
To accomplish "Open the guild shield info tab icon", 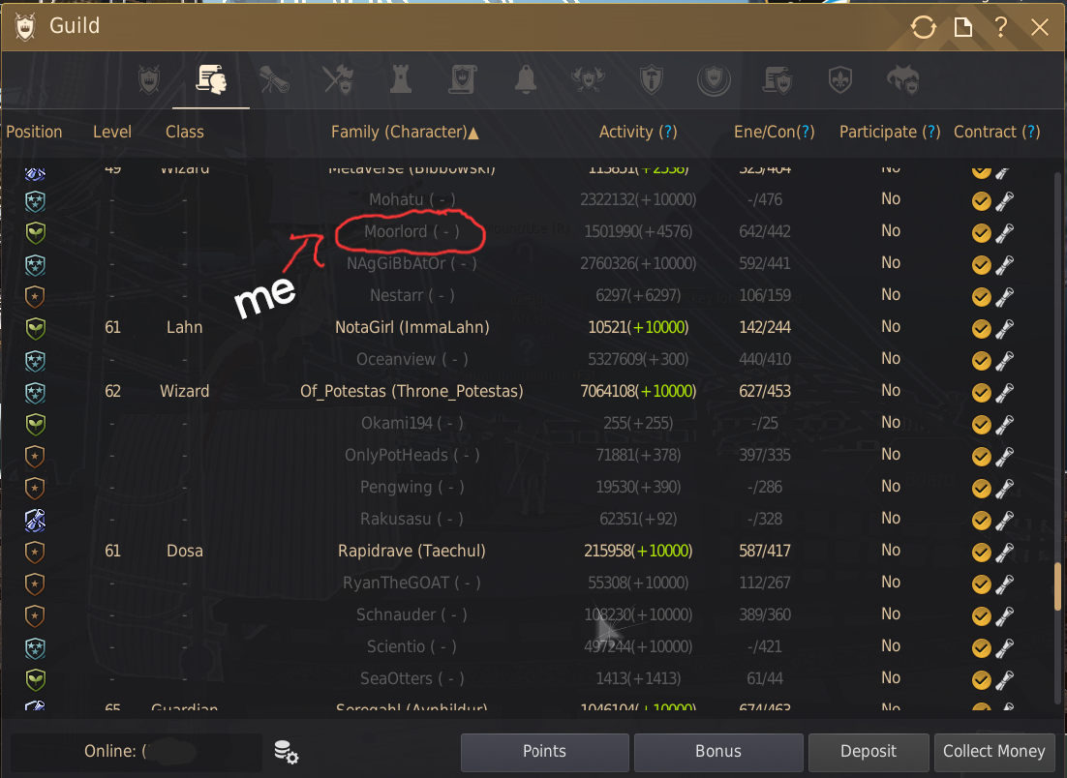I will (149, 80).
